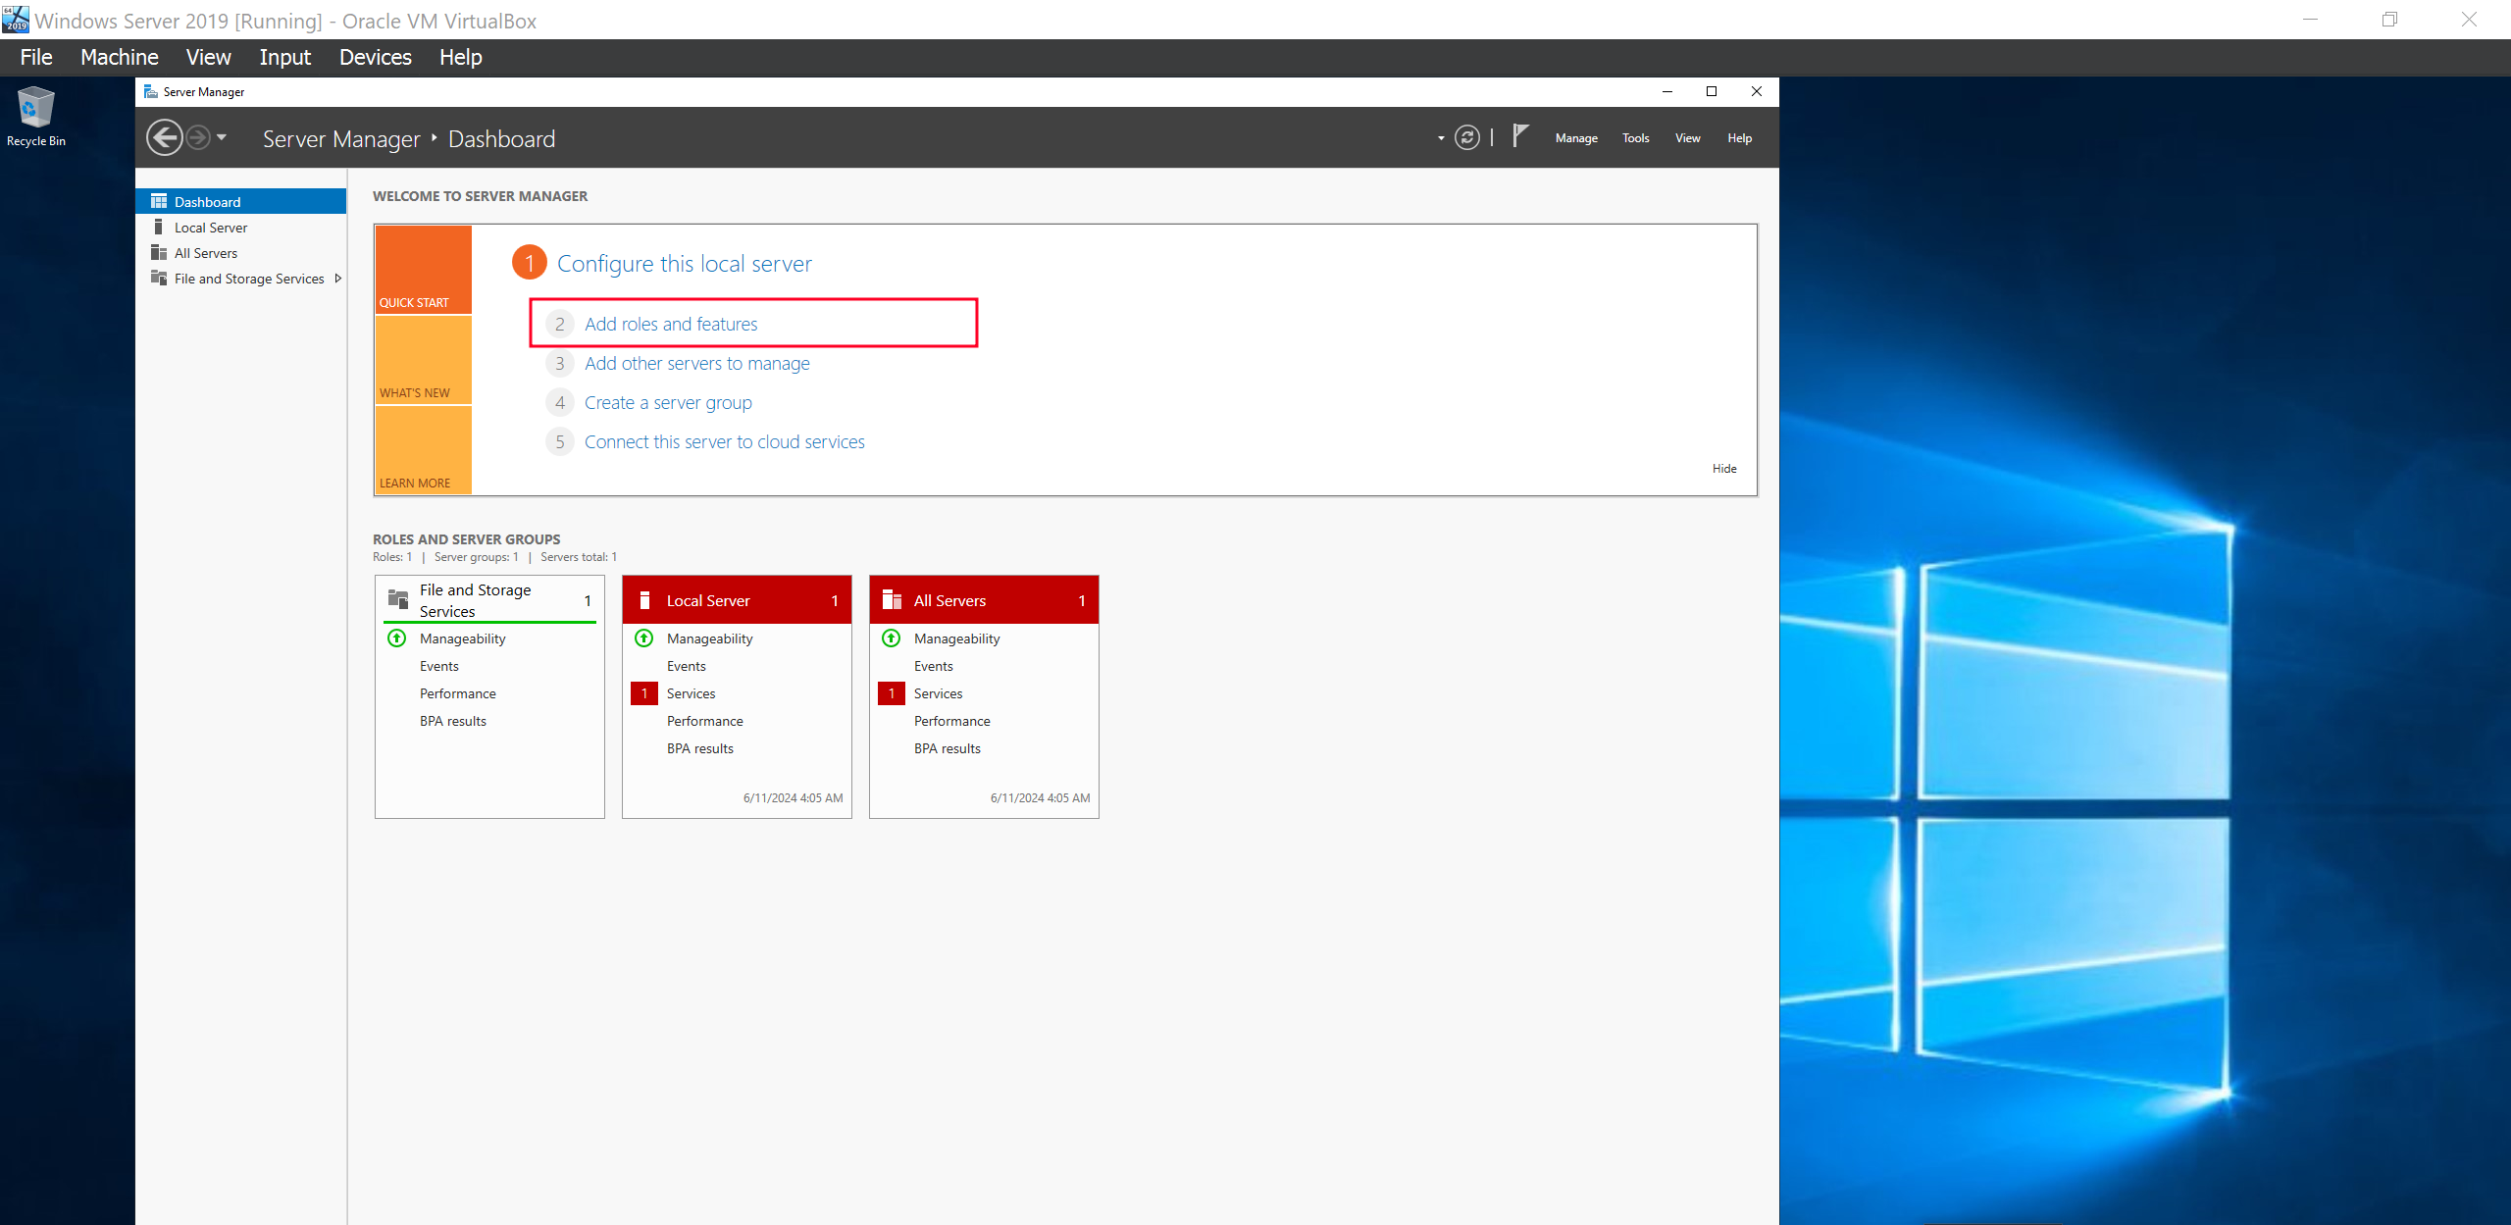
Task: Click the forward navigation arrow in Server Manager
Action: click(198, 137)
